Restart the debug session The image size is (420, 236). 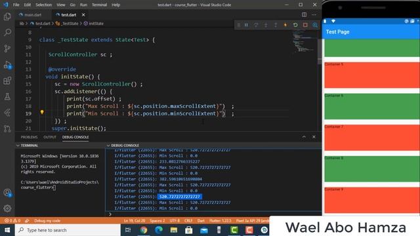pyautogui.click(x=295, y=25)
